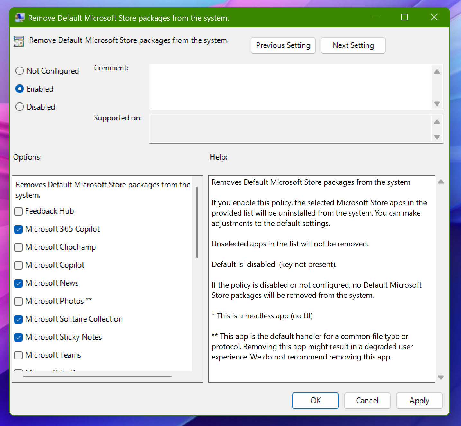Uncheck Microsoft 365 Copilot
Viewport: 461px width, 426px height.
click(18, 229)
